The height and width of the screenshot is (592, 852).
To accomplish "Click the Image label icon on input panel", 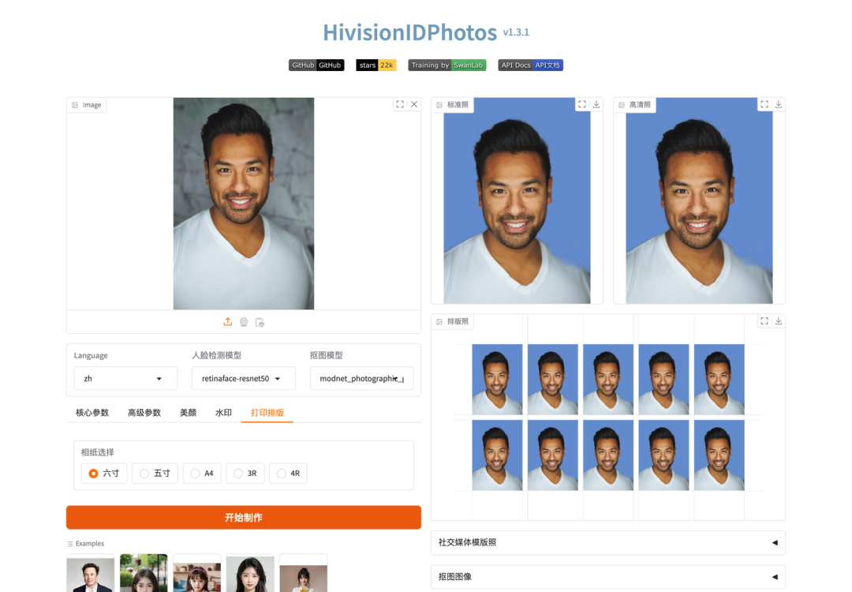I will [x=75, y=105].
